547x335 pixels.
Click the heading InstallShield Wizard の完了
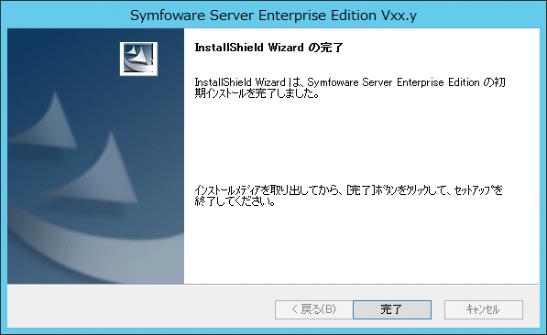click(x=268, y=48)
